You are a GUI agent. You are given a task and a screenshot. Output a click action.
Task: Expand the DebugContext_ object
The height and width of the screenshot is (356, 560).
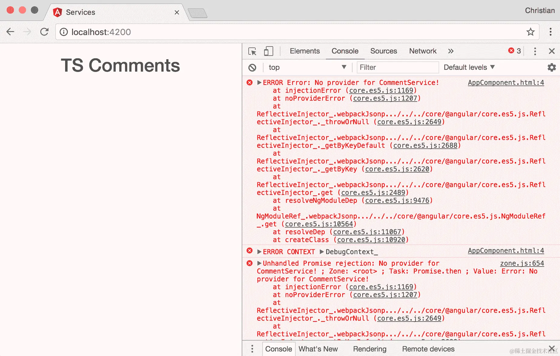tap(322, 252)
